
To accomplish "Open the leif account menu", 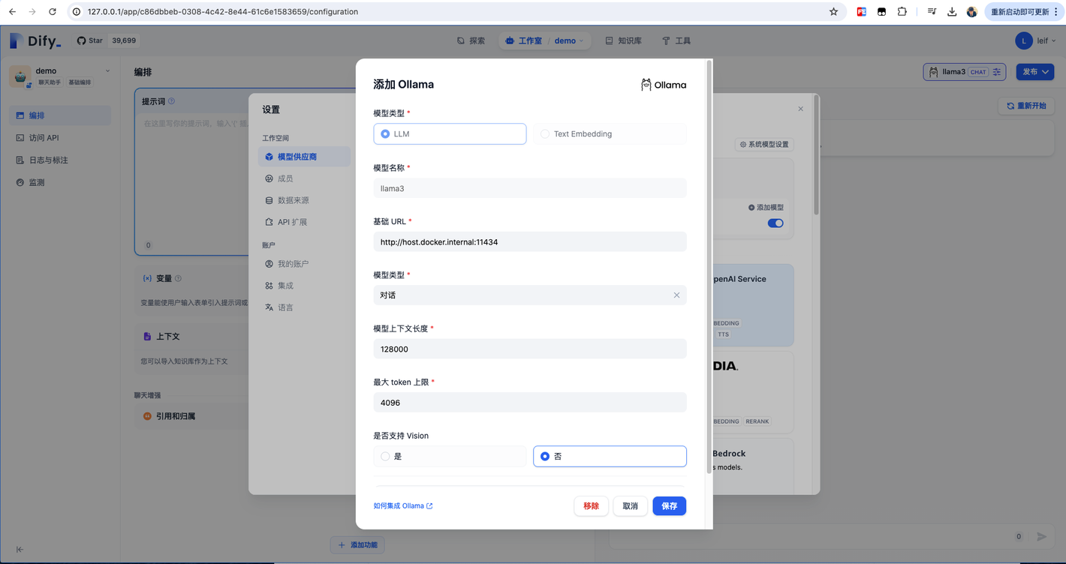I will pos(1035,40).
